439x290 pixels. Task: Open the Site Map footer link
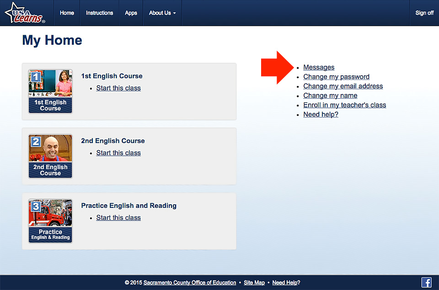(254, 283)
